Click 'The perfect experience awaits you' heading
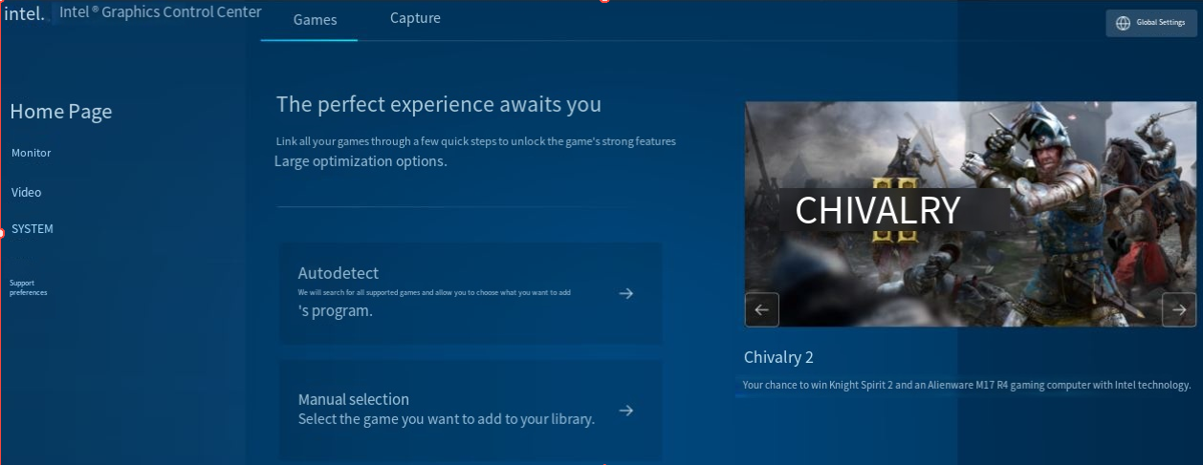 click(x=439, y=104)
